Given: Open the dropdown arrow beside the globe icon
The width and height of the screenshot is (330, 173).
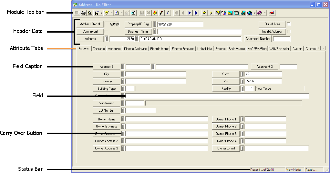Looking at the screenshot, I should click(x=255, y=13).
